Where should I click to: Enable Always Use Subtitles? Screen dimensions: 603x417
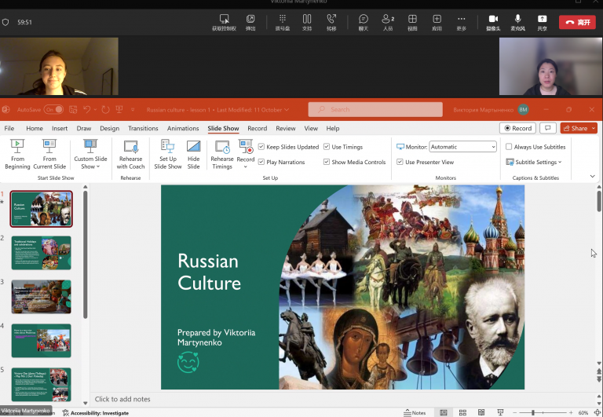click(x=509, y=147)
